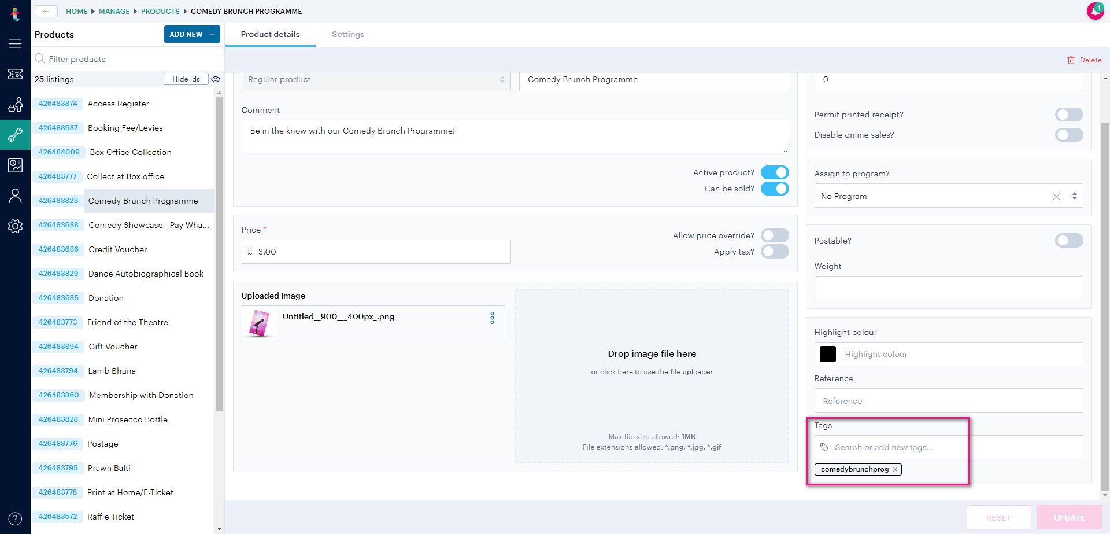This screenshot has width=1110, height=534.
Task: Select Credit Voucher product
Action: coord(118,249)
